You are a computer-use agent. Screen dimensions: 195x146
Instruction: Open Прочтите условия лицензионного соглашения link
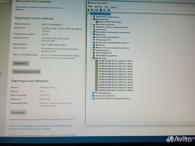43,135
